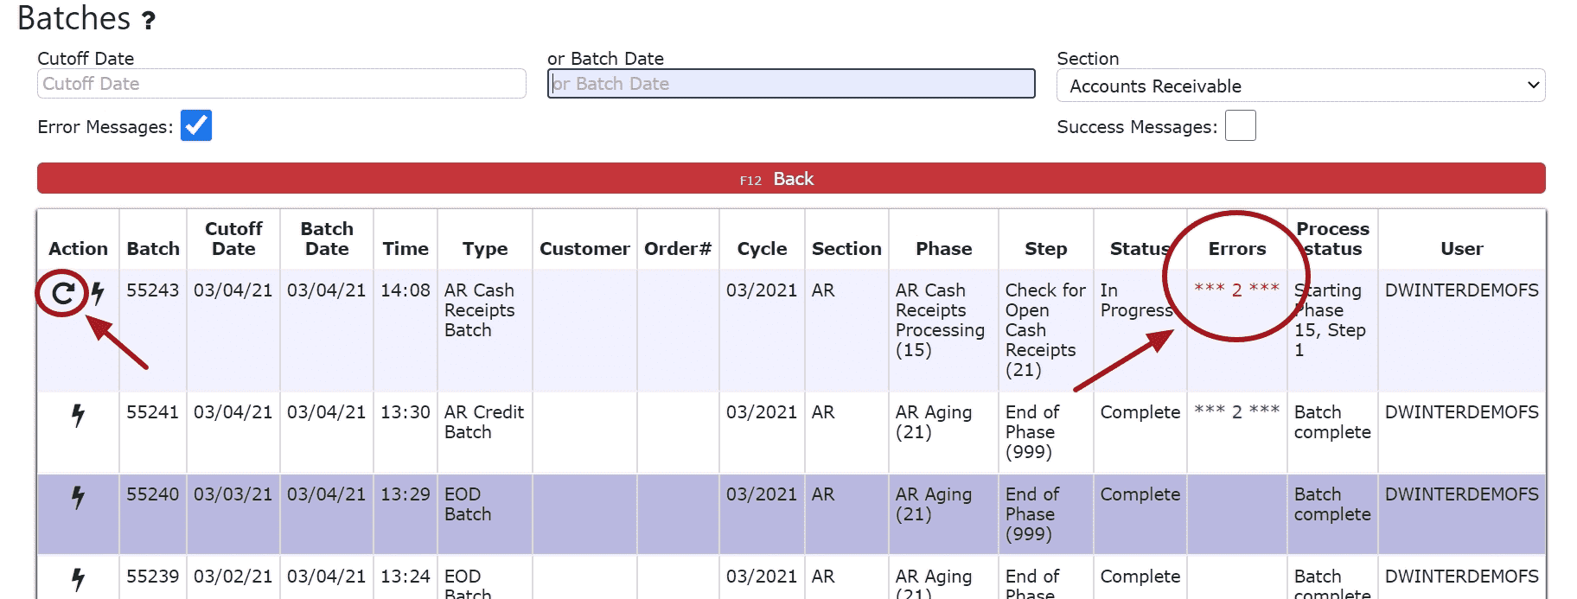Click the lightning bolt action for batch 55240
The image size is (1577, 599).
coord(78,498)
